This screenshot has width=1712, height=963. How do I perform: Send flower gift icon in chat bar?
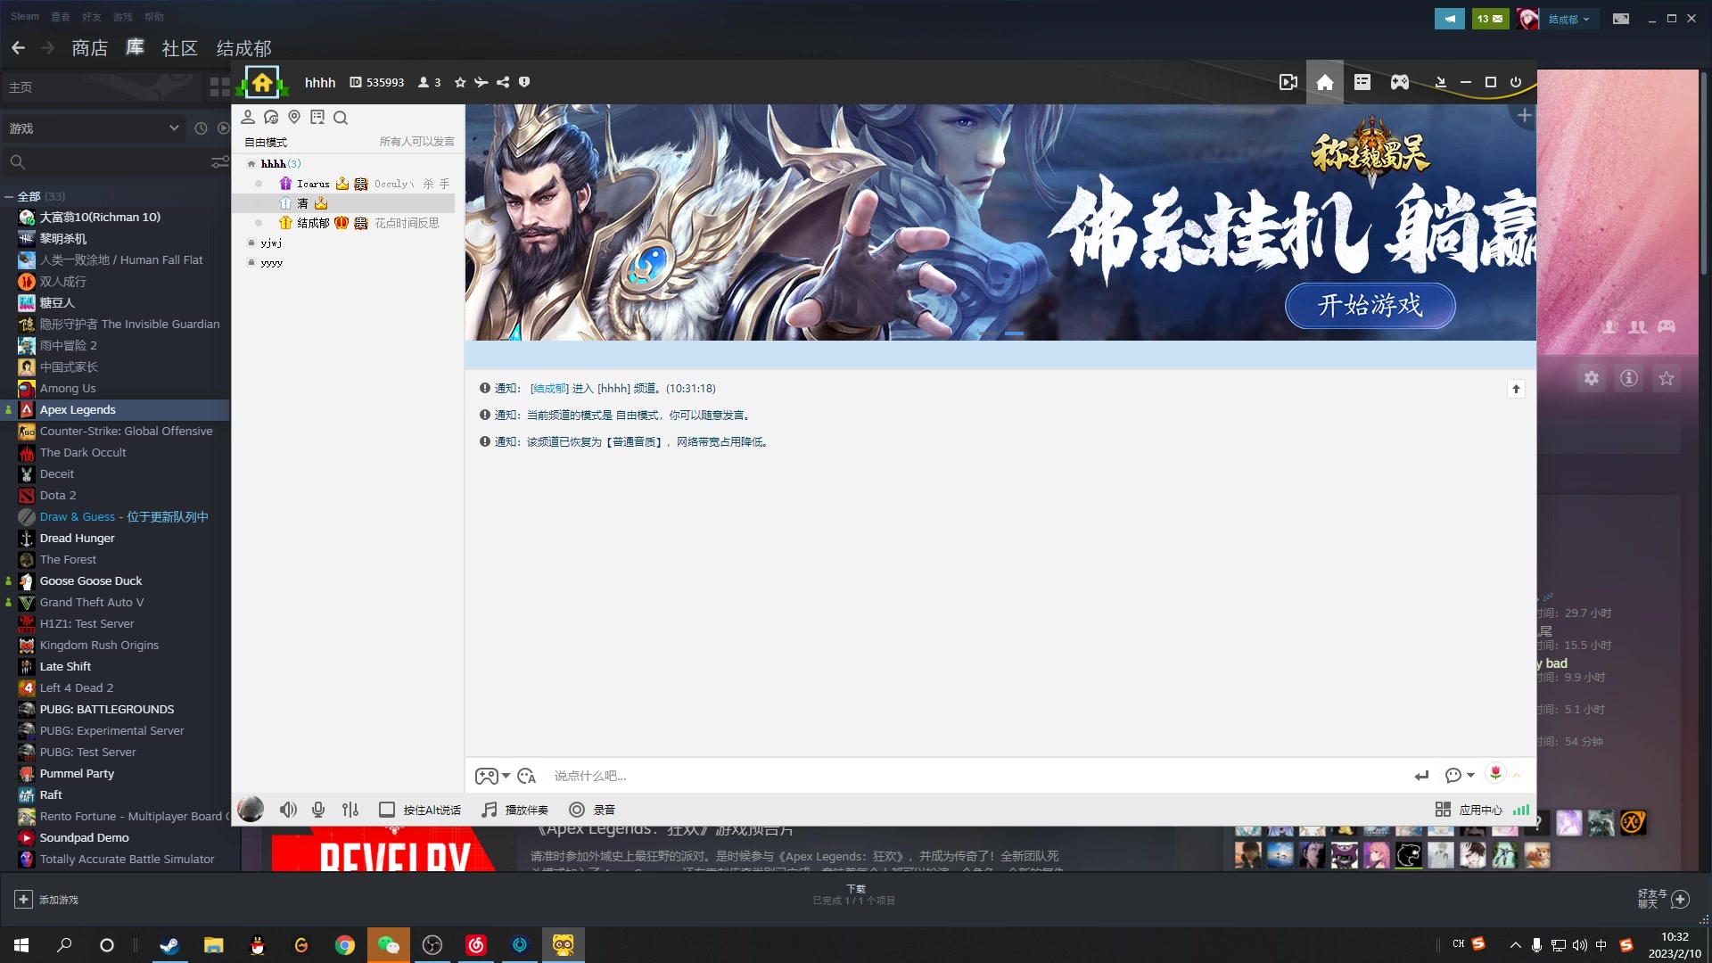pyautogui.click(x=1495, y=773)
